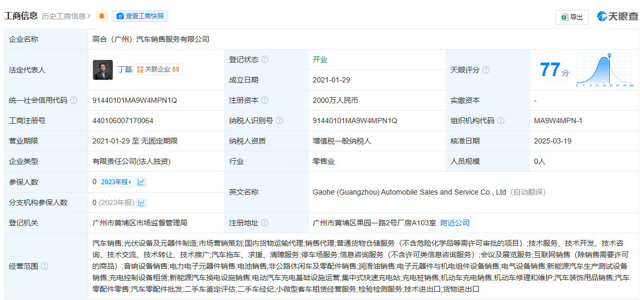Open trend chart icon in 参保人数 row
The height and width of the screenshot is (300, 640).
[x=141, y=182]
